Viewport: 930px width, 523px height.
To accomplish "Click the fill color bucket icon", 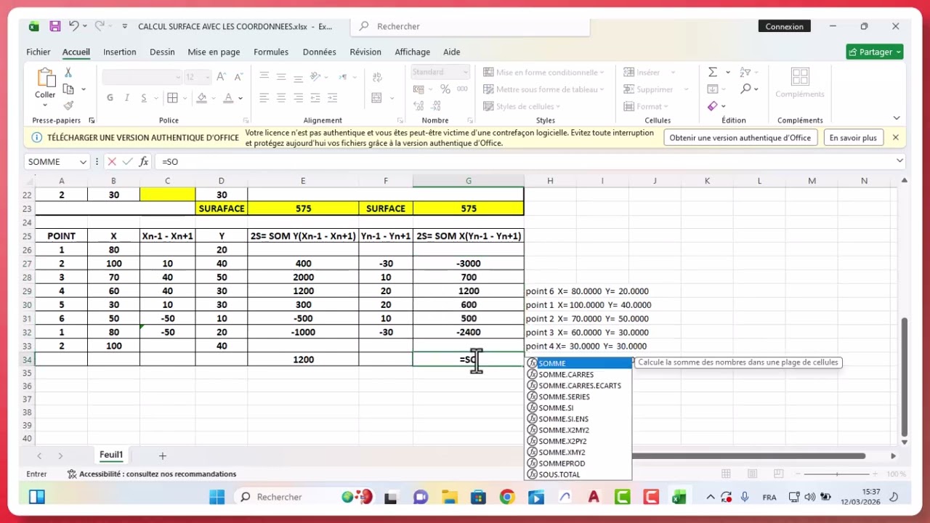I will [202, 98].
